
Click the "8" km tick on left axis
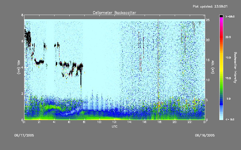(x=22, y=15)
